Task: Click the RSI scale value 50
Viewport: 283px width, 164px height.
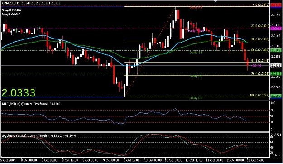Action: [272, 116]
